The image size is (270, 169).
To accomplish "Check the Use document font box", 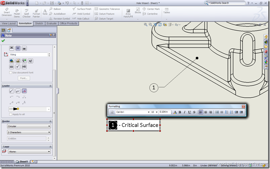I will click(x=10, y=73).
